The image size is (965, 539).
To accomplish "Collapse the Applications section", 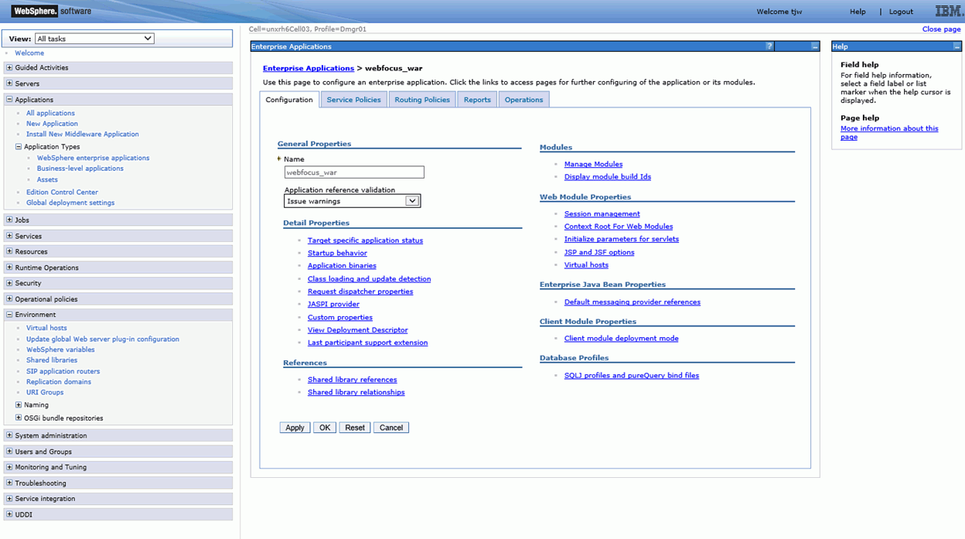I will pyautogui.click(x=9, y=99).
